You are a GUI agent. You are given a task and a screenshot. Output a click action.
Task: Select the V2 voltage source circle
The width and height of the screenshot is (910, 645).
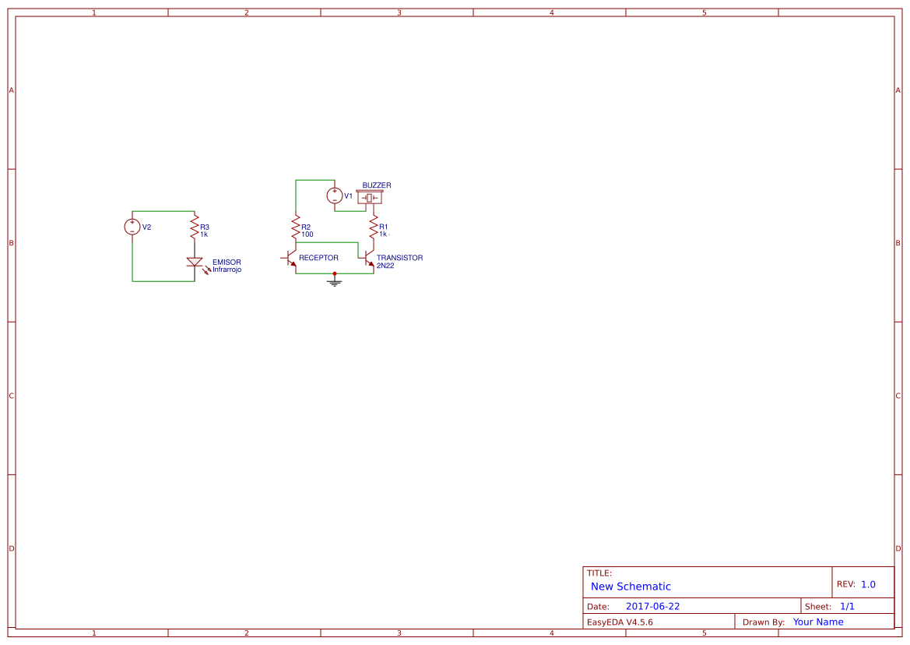point(132,226)
